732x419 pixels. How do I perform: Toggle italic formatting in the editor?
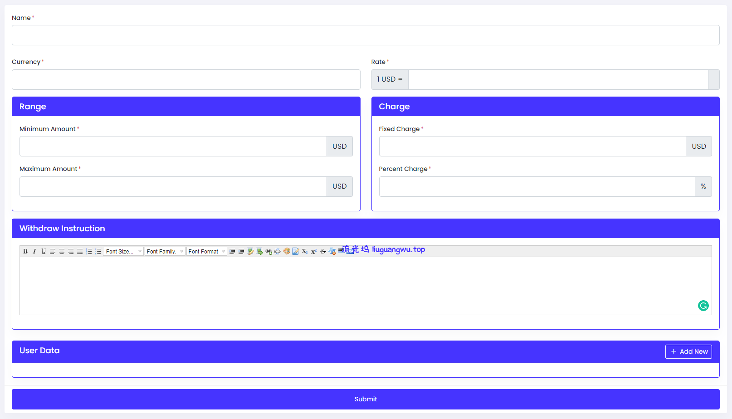[34, 252]
